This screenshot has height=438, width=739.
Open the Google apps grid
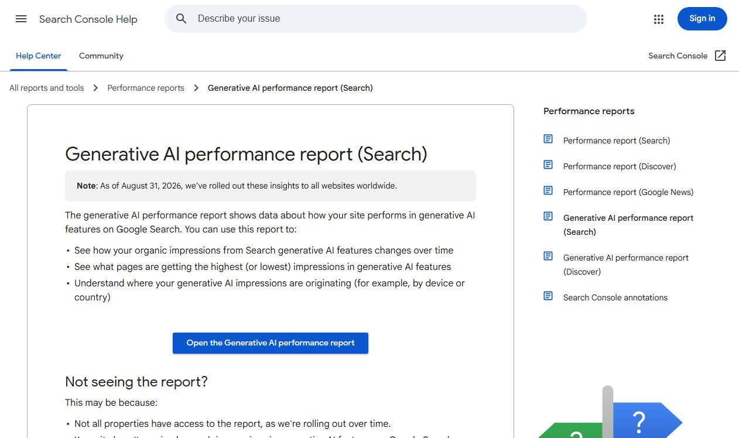point(659,19)
